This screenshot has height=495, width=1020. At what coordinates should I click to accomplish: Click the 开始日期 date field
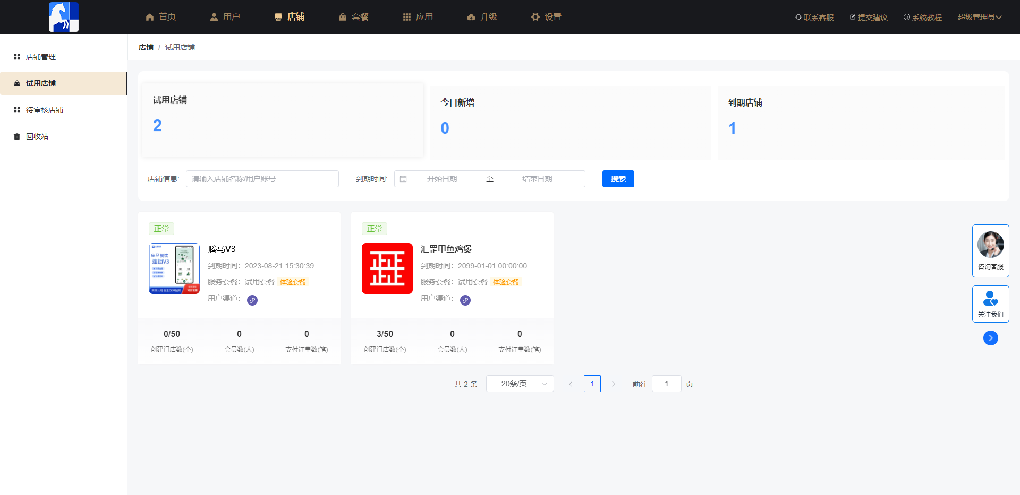click(x=442, y=179)
